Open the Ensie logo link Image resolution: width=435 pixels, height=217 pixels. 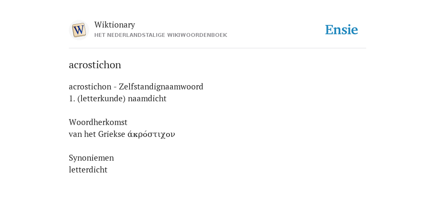(x=342, y=30)
